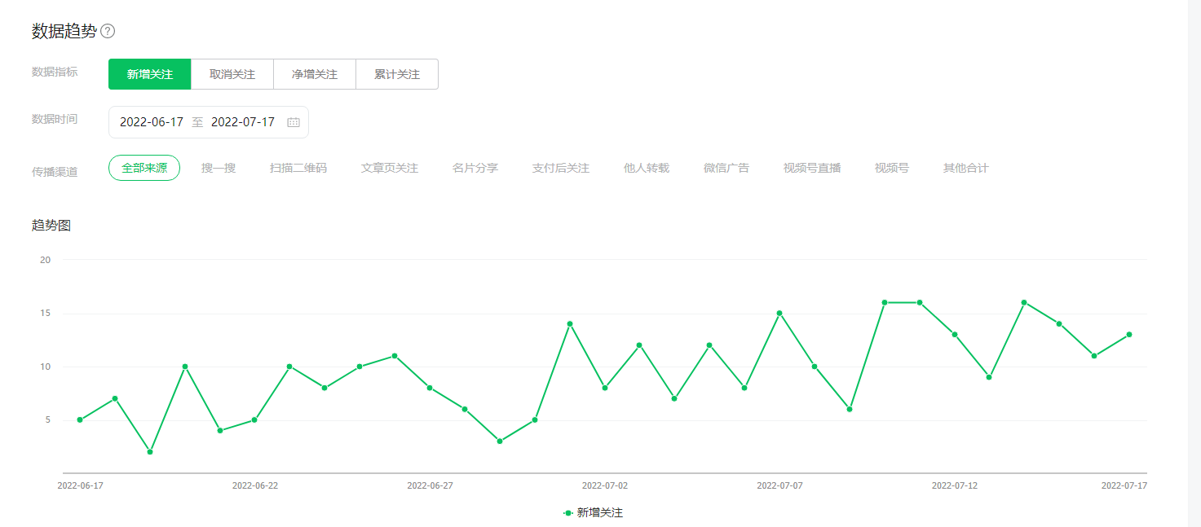Choose the 文章页关注 channel
This screenshot has height=527, width=1201.
390,169
